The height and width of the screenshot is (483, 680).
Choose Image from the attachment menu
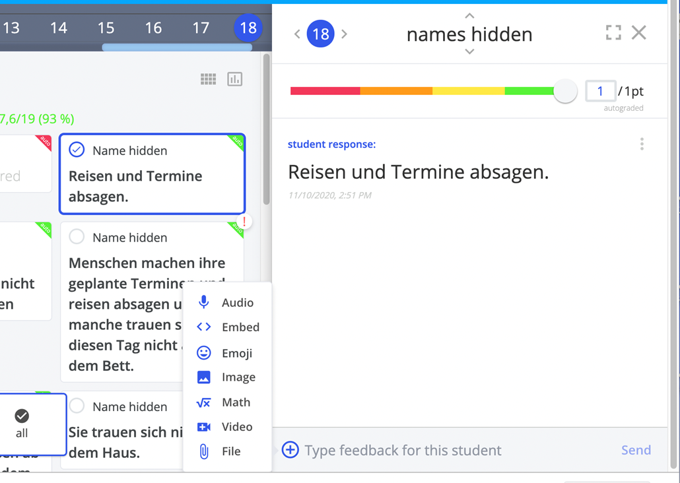tap(227, 377)
